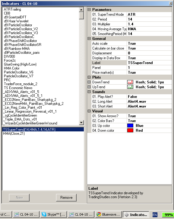
Task: Edit the Displacement value 0
Action: pyautogui.click(x=149, y=53)
